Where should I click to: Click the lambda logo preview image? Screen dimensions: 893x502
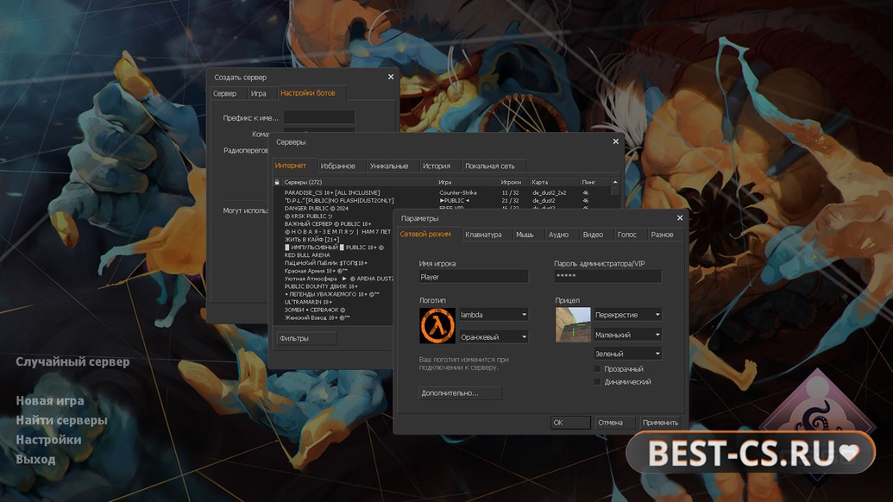[x=437, y=325]
